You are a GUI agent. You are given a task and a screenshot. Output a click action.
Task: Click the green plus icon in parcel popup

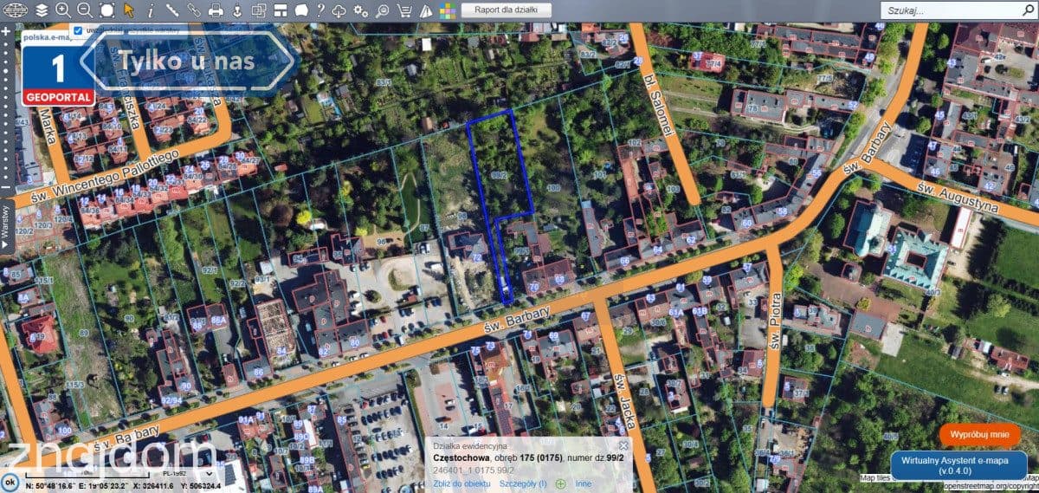(561, 483)
